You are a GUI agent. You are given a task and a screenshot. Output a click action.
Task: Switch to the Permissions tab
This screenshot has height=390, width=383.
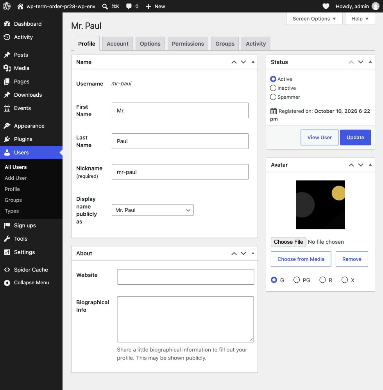pyautogui.click(x=188, y=44)
